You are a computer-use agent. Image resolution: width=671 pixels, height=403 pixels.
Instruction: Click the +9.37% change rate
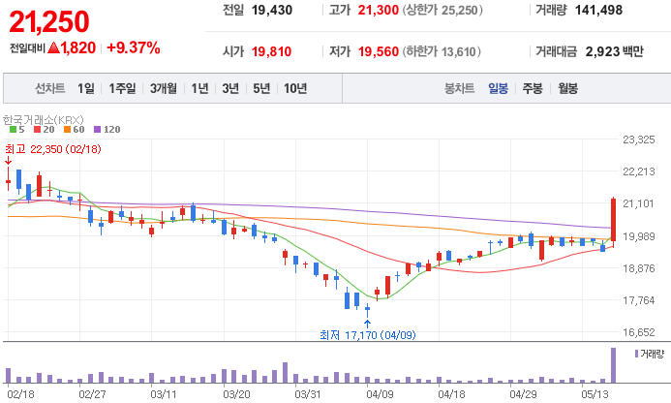point(134,47)
